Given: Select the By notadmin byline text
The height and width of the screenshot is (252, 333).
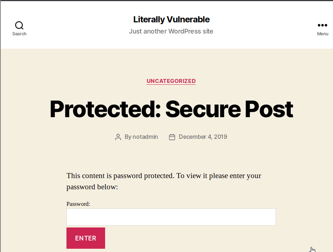Looking at the screenshot, I should [x=141, y=137].
